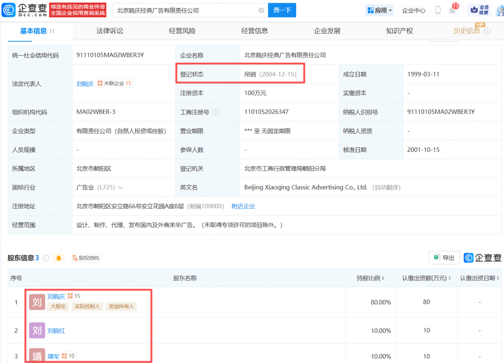The height and width of the screenshot is (363, 504).
Task: Expand the 应用 dropdown menu
Action: (379, 10)
